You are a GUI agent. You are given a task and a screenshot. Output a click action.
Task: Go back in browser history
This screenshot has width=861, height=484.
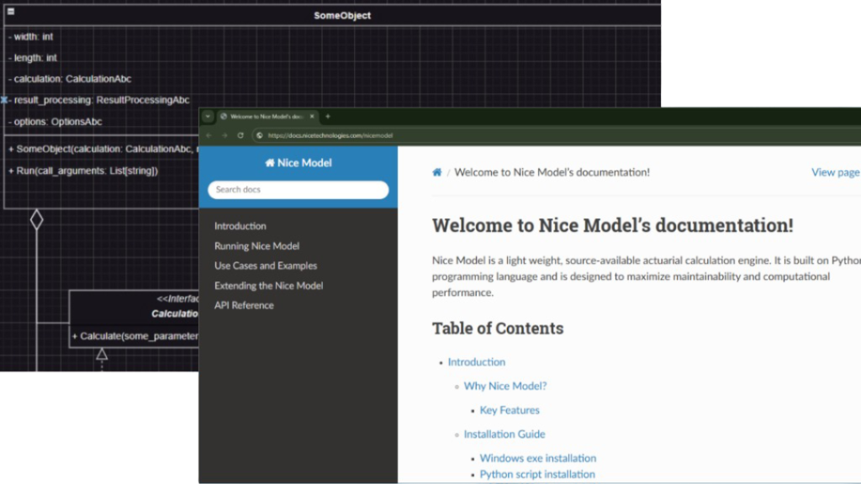[x=209, y=135]
